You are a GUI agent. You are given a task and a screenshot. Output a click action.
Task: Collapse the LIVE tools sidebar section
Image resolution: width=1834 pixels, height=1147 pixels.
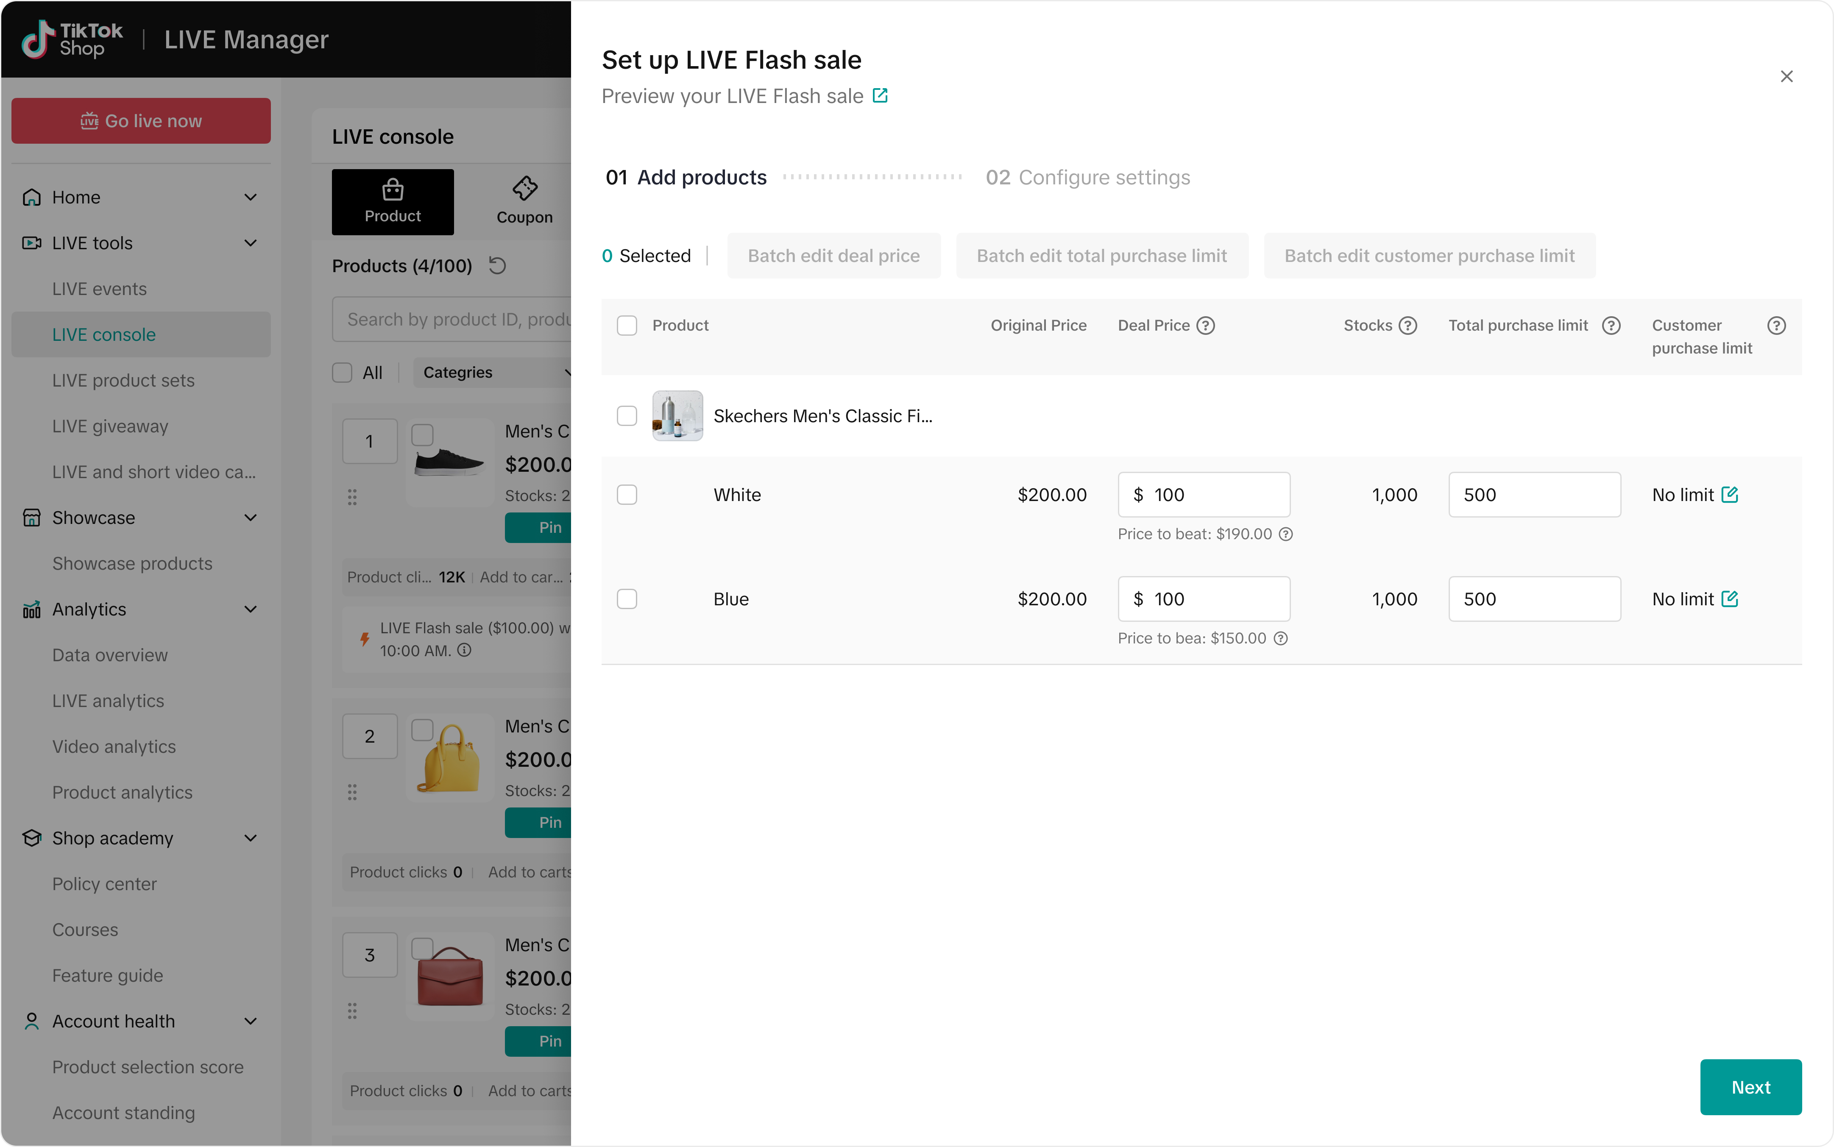251,243
